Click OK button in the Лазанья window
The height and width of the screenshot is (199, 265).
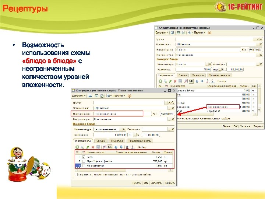click(236, 126)
